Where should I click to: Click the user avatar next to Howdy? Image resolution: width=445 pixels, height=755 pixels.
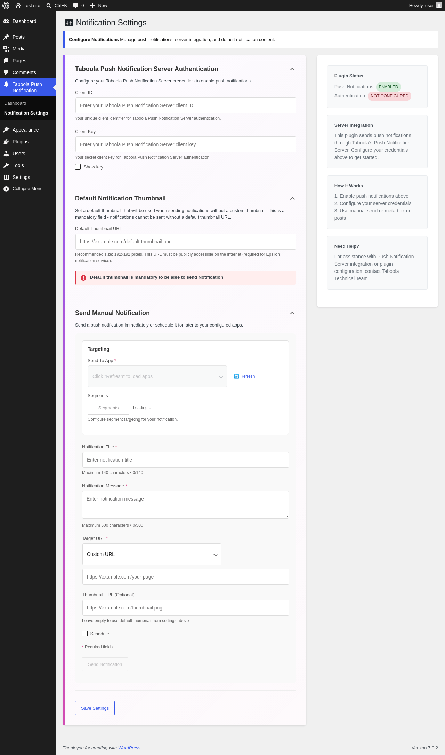click(439, 6)
